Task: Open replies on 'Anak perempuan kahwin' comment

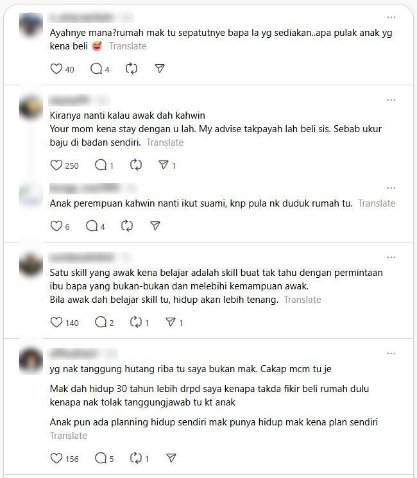Action: 92,226
